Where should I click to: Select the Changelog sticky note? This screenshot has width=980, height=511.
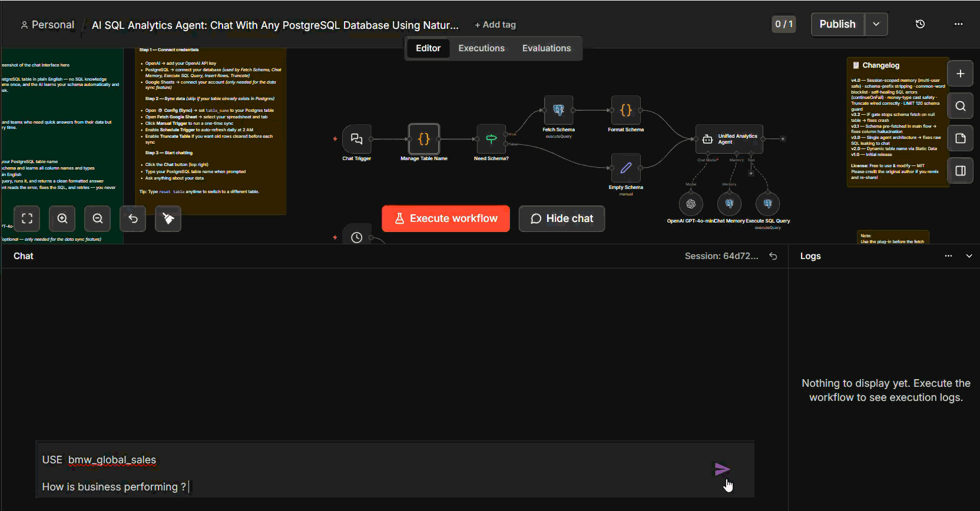[x=898, y=122]
